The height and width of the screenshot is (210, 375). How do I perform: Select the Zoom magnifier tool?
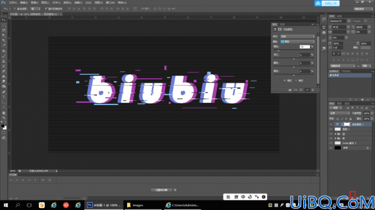pos(4,118)
